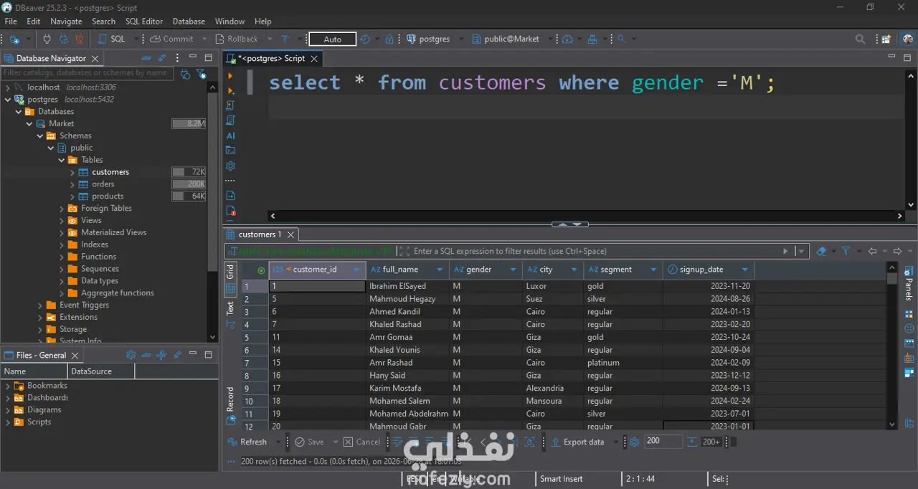Click the Refresh results button

coord(247,442)
